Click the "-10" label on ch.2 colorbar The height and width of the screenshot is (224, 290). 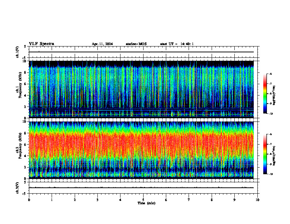(x=271, y=174)
